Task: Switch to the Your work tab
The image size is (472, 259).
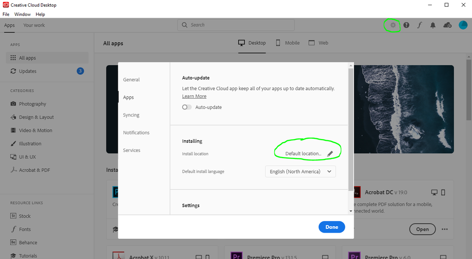Action: click(x=34, y=25)
